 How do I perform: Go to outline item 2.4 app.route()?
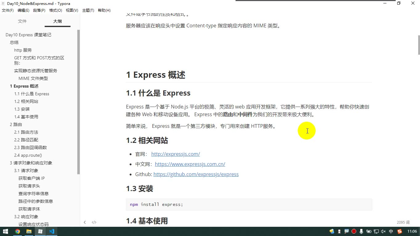click(x=28, y=155)
